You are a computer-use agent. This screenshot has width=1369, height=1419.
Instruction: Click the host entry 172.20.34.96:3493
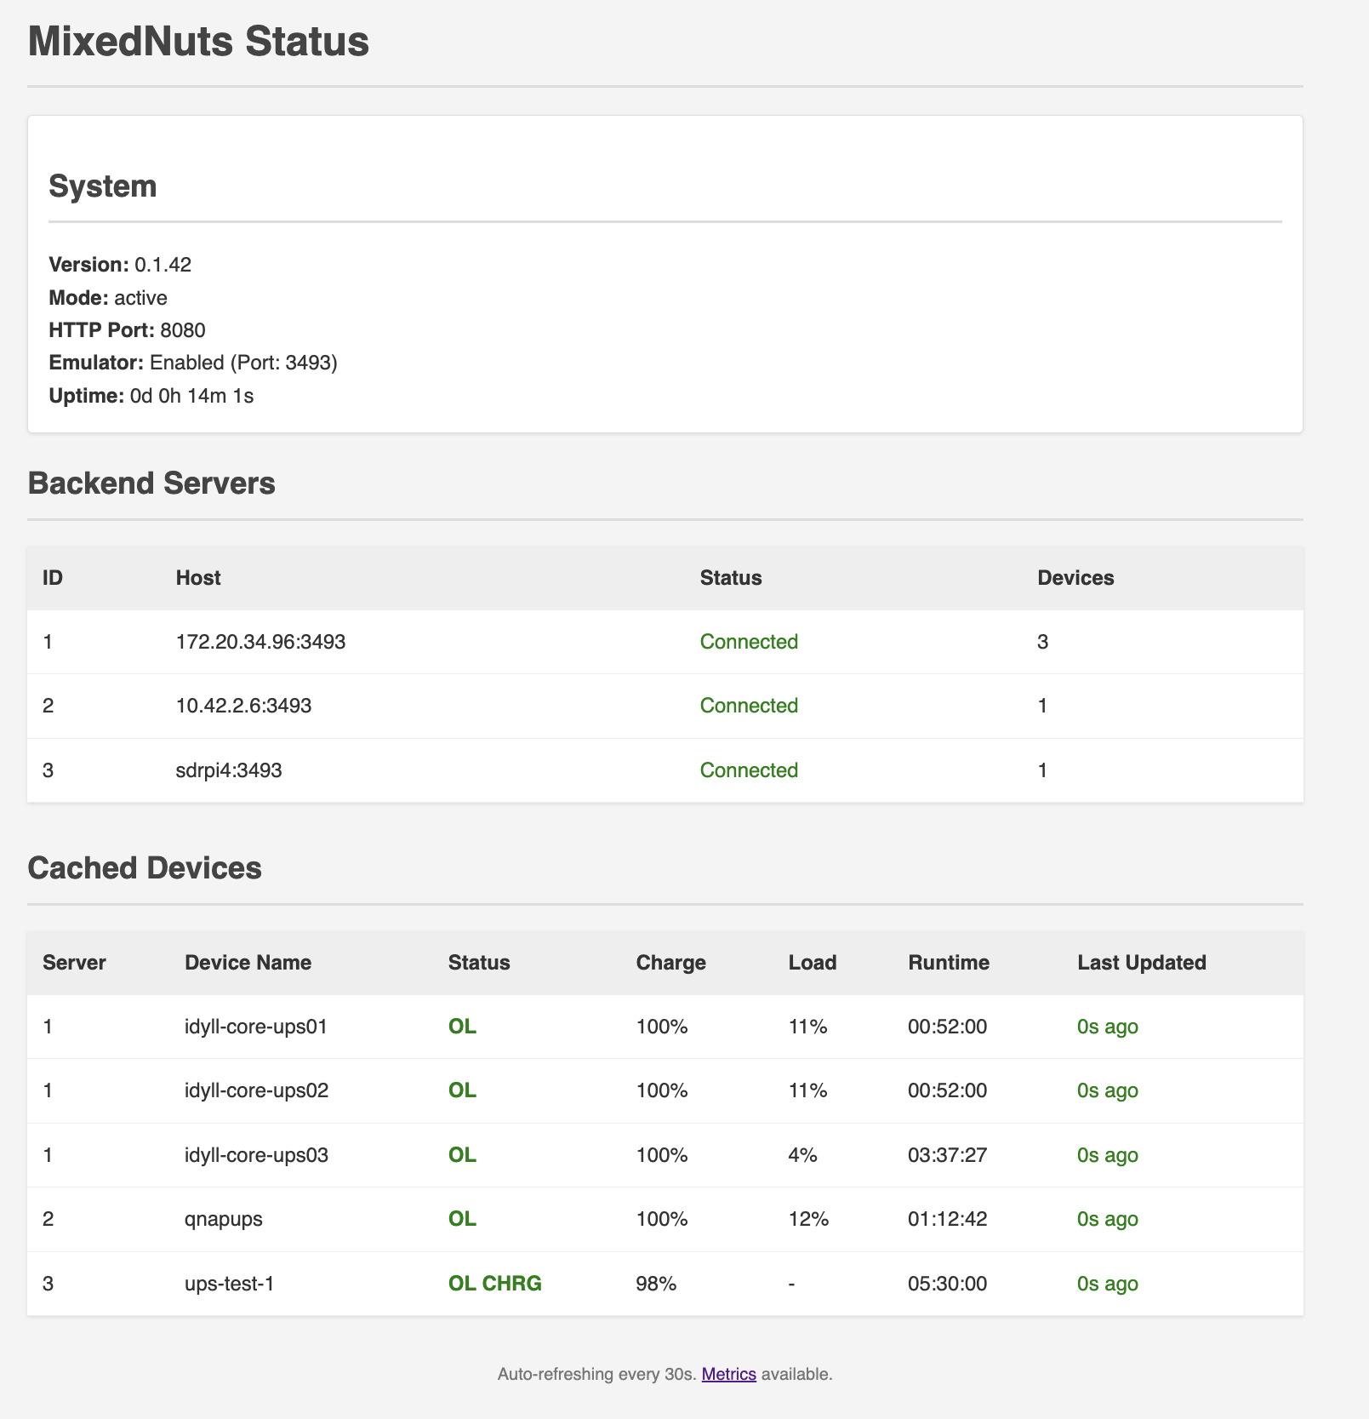tap(260, 642)
